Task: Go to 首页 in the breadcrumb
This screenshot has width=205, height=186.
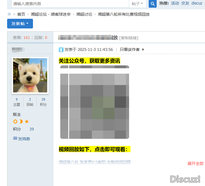Action: [x=21, y=14]
